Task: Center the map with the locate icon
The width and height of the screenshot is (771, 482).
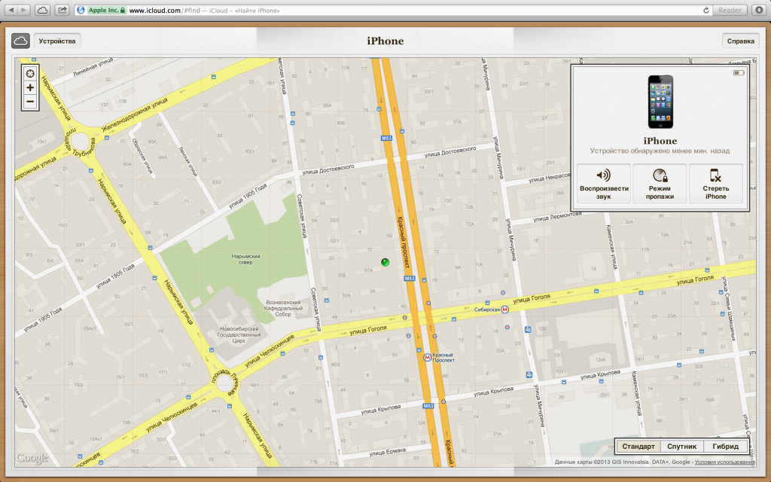Action: (30, 73)
